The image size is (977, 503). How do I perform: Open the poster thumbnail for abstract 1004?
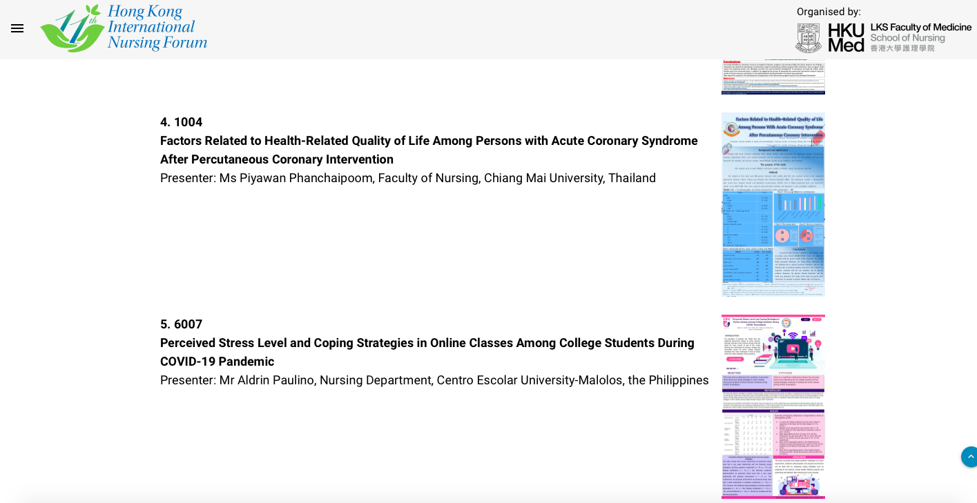[x=773, y=204]
